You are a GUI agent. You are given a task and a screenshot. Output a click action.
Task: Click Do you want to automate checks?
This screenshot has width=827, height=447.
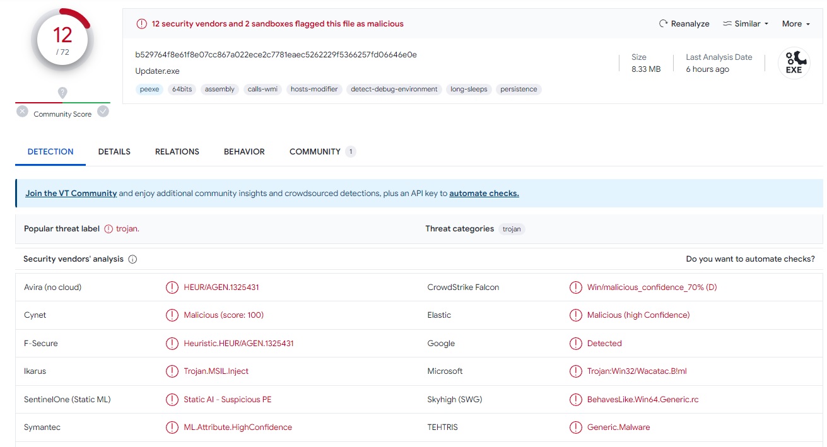(750, 259)
